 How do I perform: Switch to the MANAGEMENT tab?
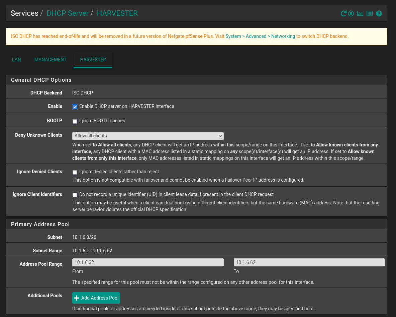pos(51,60)
